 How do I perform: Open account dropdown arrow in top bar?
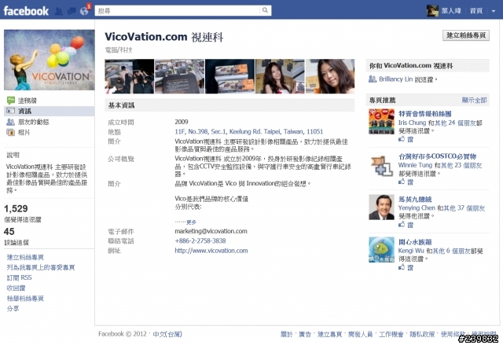[494, 11]
